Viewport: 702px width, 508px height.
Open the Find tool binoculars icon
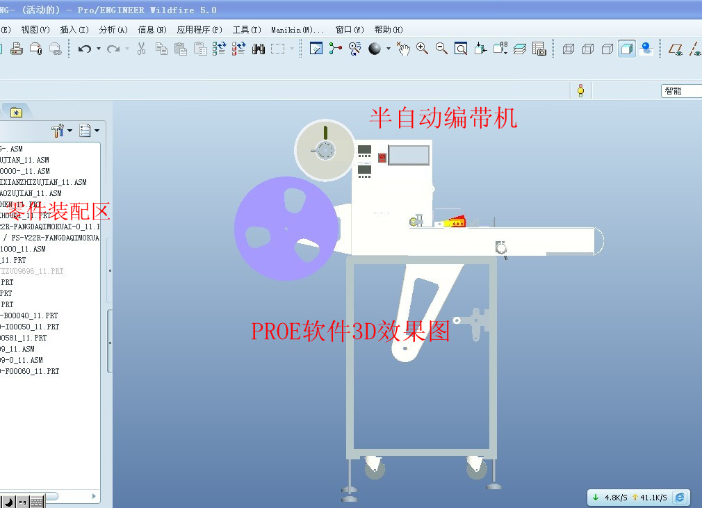259,49
